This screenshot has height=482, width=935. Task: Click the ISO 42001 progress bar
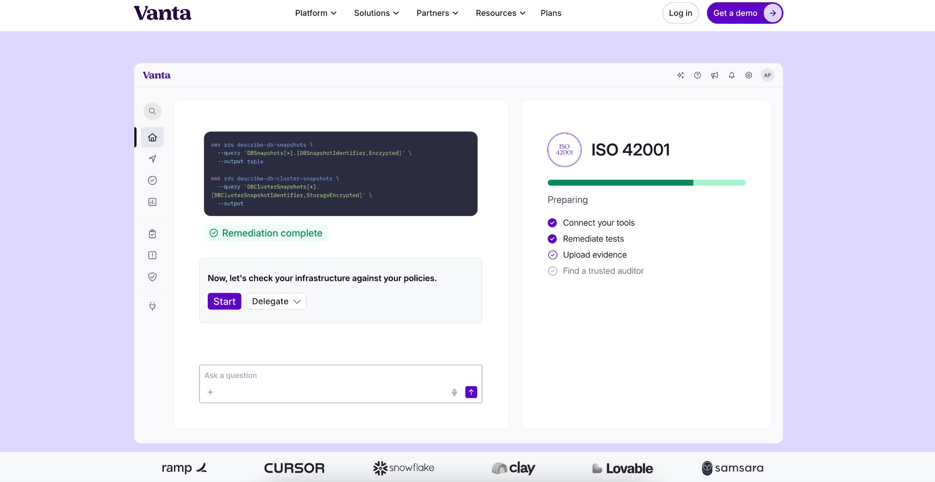[x=646, y=183]
